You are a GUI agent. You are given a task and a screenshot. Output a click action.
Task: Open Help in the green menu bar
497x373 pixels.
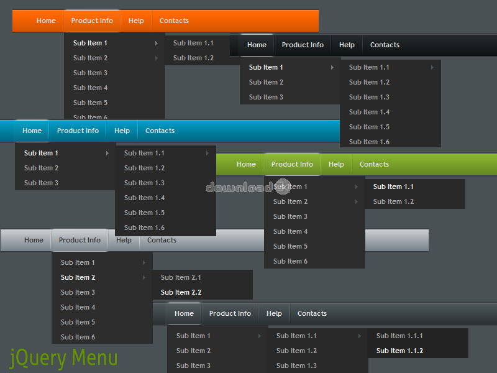[x=336, y=164]
